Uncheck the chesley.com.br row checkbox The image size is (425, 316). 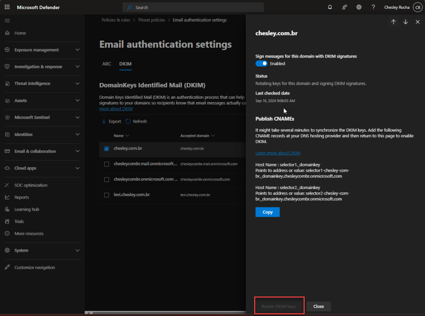click(x=107, y=148)
